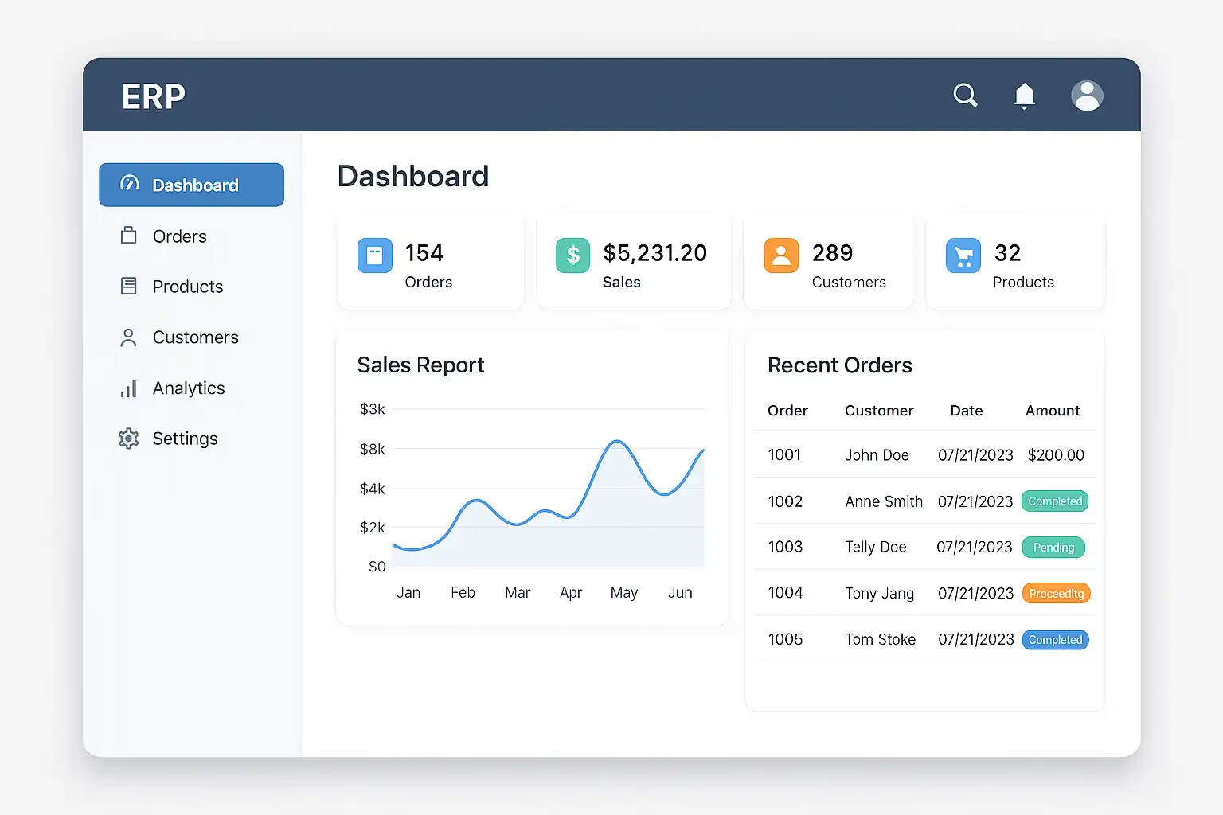1223x815 pixels.
Task: Click the Date column header
Action: [967, 411]
